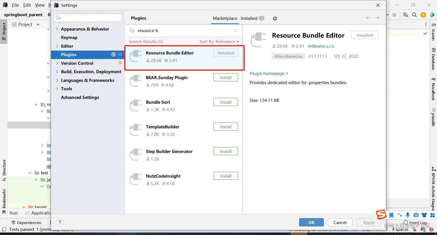Viewport: 437px width, 235px height.
Task: Go forward with the right arrow in Settings
Action: 377,18
